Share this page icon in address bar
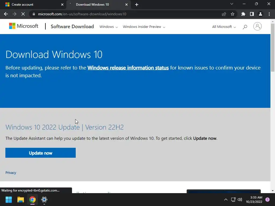275x206 pixels. click(224, 14)
